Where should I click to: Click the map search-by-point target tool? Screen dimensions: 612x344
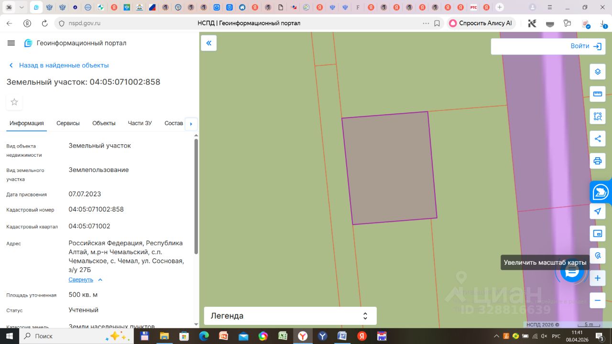(598, 256)
